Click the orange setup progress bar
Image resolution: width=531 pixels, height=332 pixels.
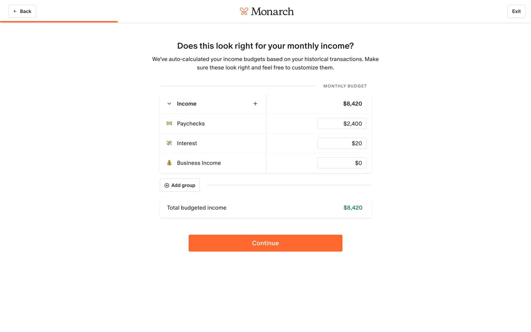click(x=59, y=22)
